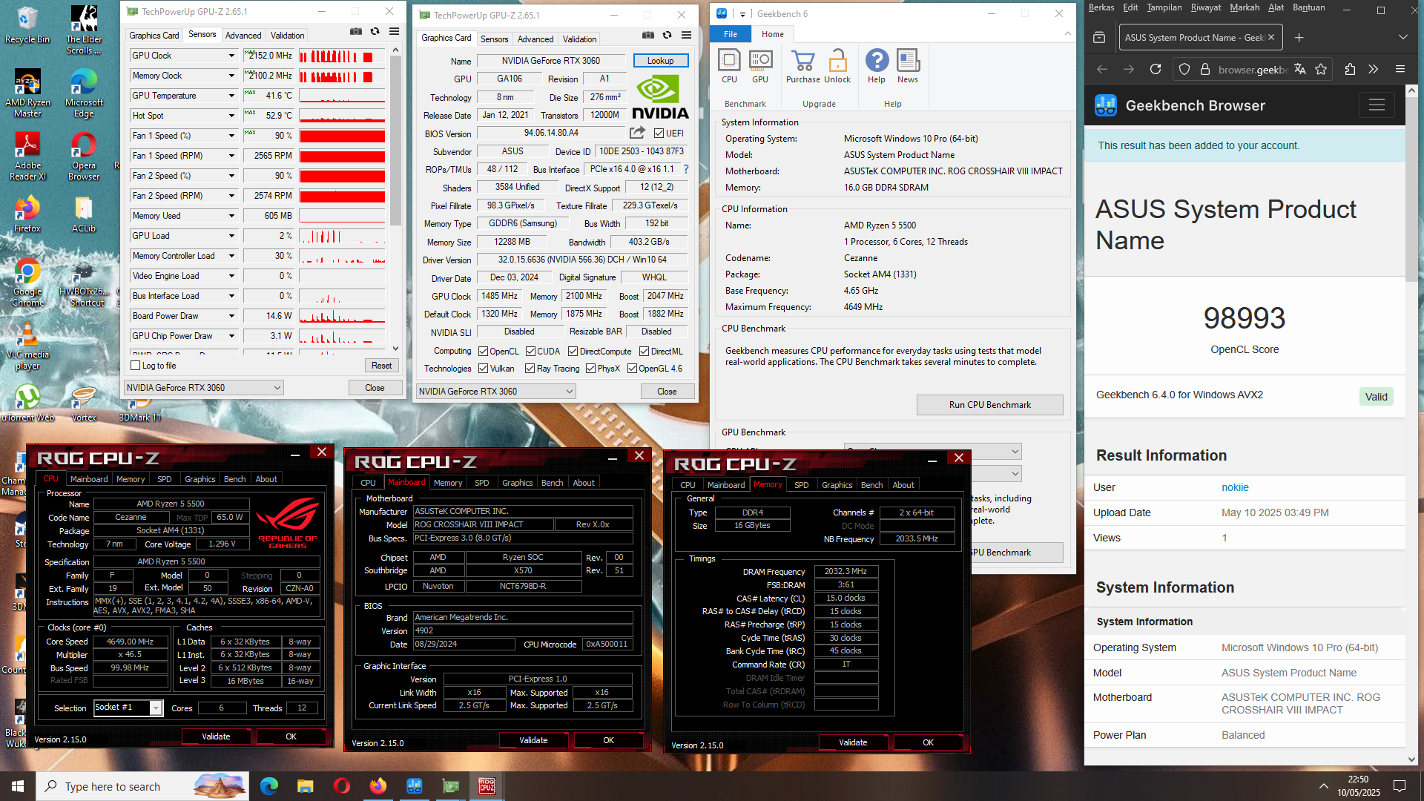Image resolution: width=1424 pixels, height=801 pixels.
Task: Open Adobe Reader XI desktop icon
Action: click(x=27, y=156)
